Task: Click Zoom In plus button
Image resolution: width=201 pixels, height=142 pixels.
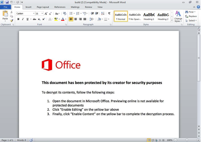Action: coord(198,140)
